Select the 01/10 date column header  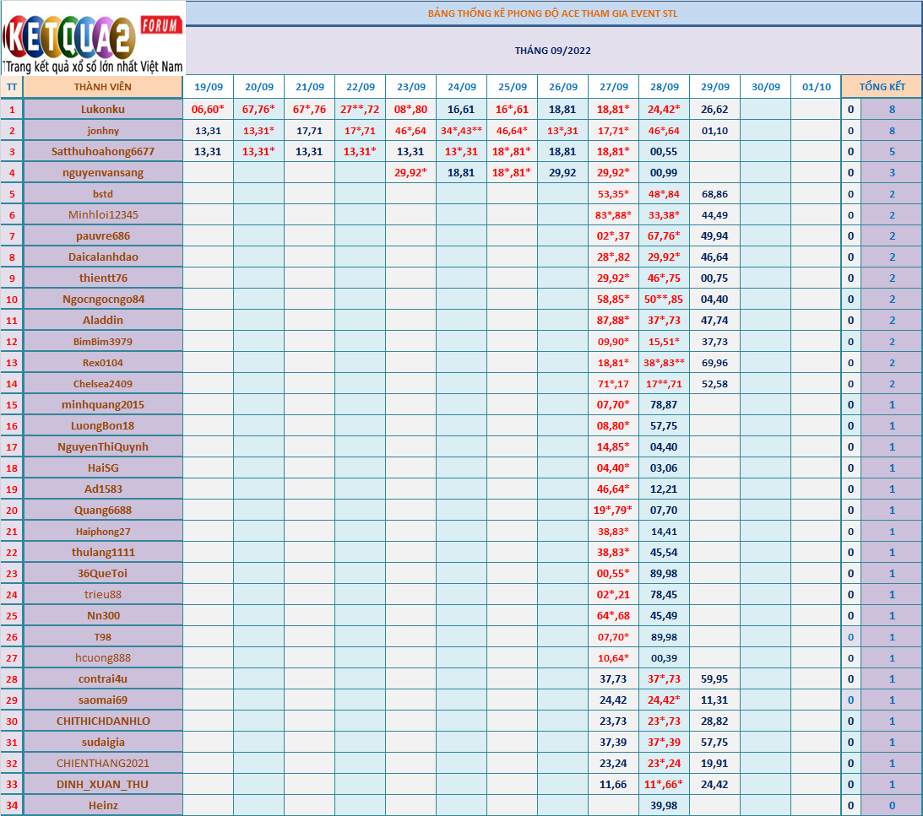[x=816, y=87]
